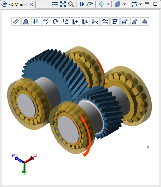Viewport: 161px width, 187px height.
Task: Start animation with the play icon
Action: pos(82,4)
